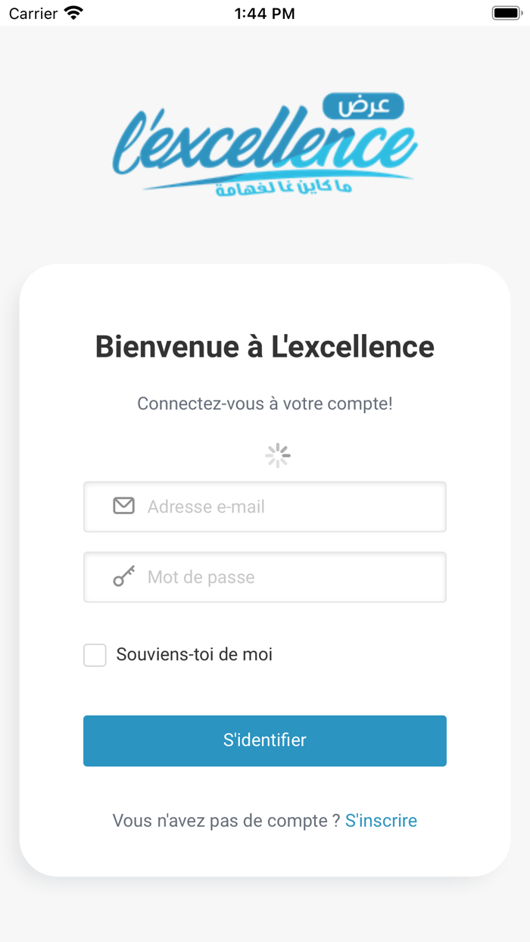This screenshot has height=942, width=530.
Task: Click the envelope icon in email field
Action: coord(123,506)
